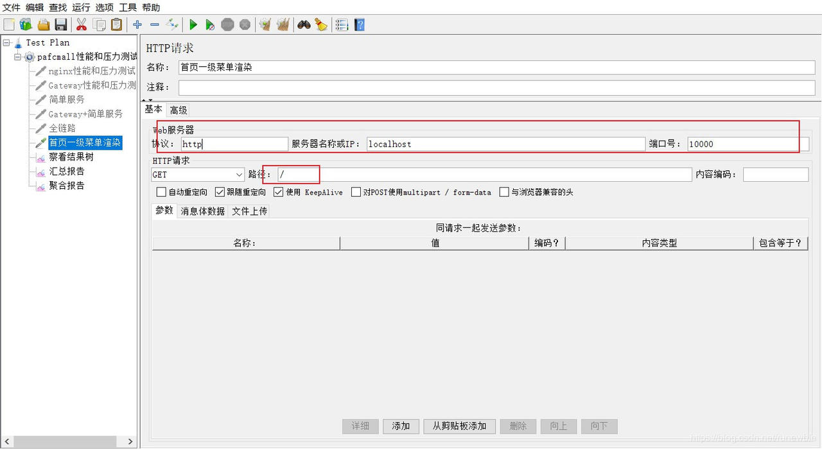Click the 添加 button
Image resolution: width=822 pixels, height=449 pixels.
click(x=401, y=426)
